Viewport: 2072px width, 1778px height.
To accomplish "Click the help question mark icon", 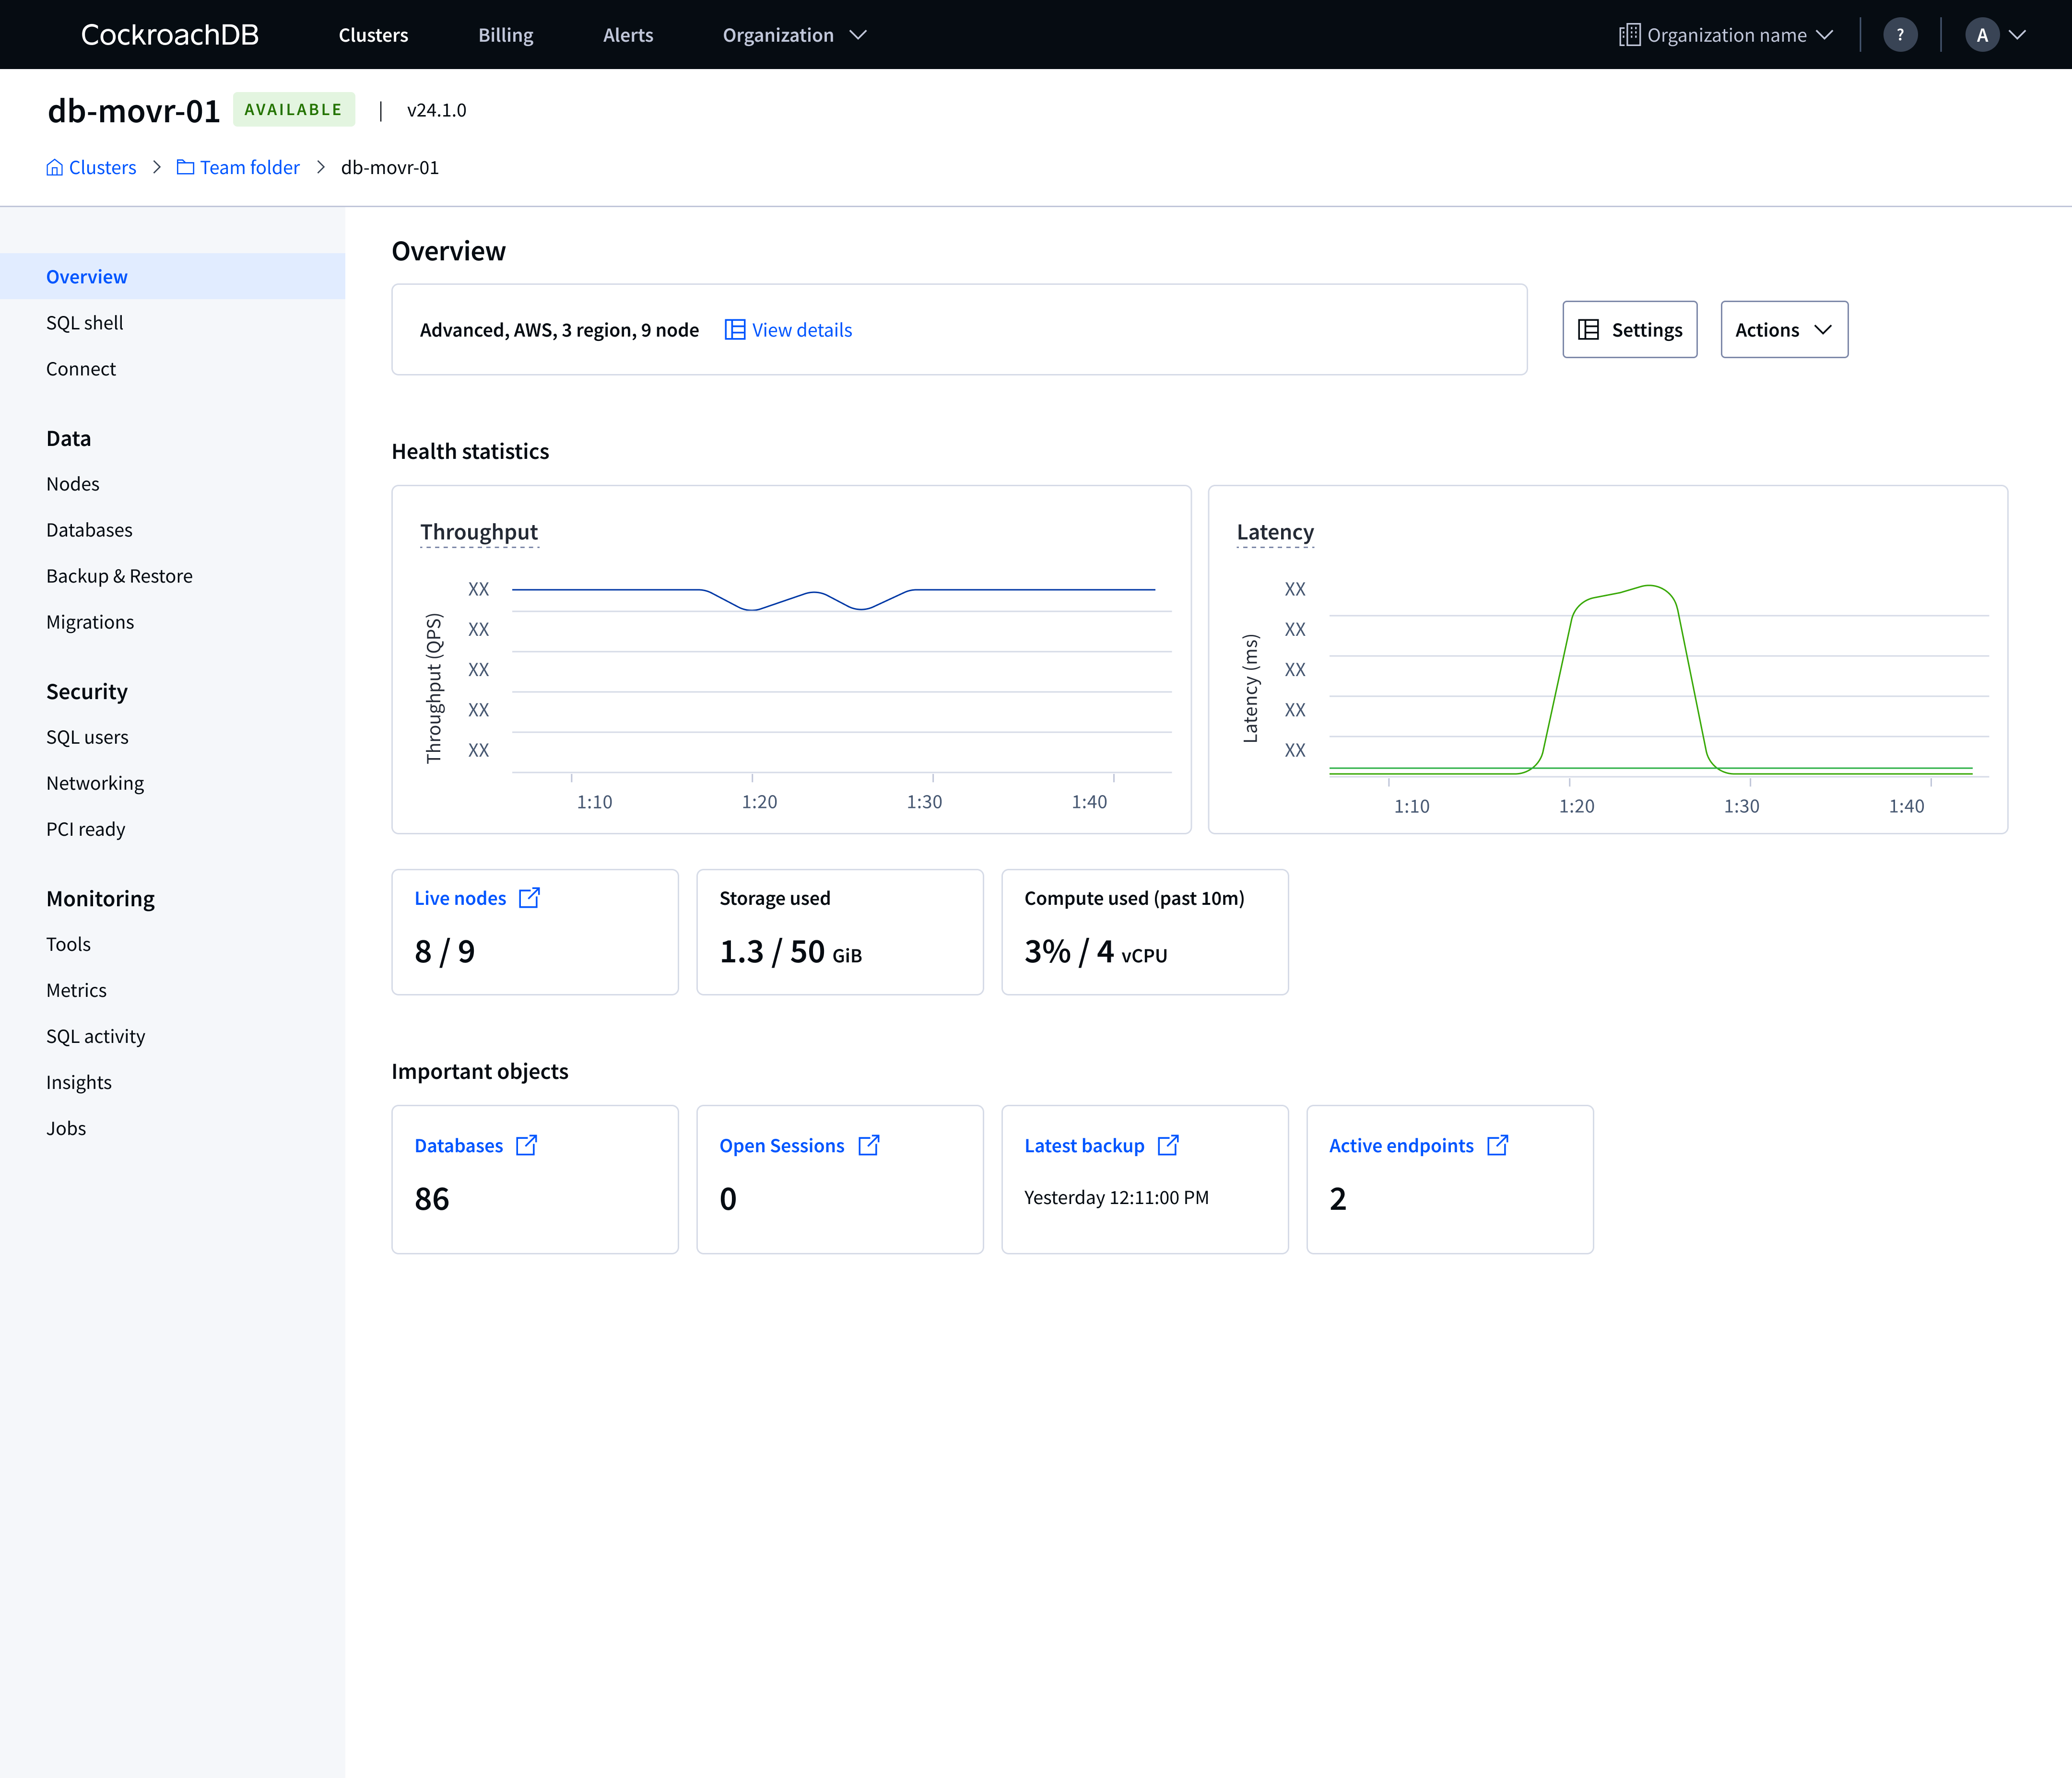I will click(1900, 35).
